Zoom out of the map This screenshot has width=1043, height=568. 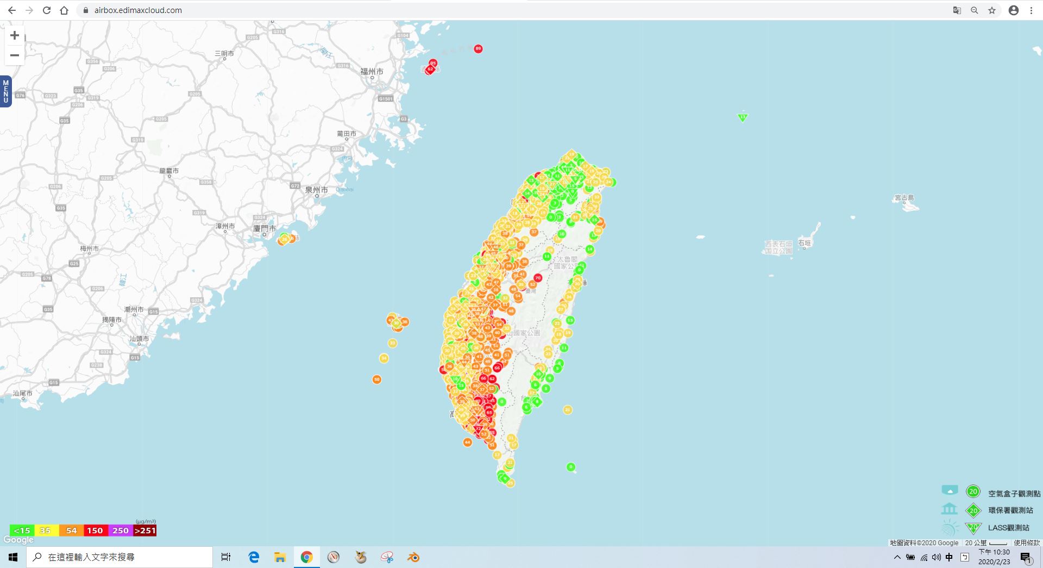click(15, 55)
